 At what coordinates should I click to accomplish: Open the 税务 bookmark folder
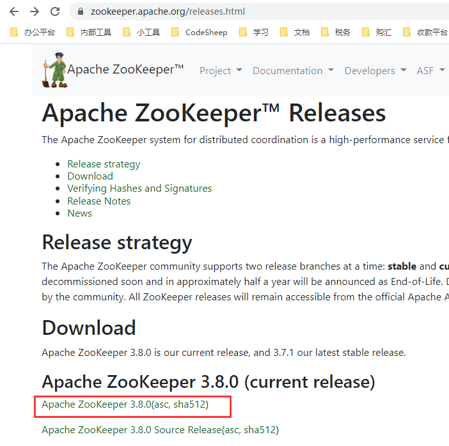336,32
